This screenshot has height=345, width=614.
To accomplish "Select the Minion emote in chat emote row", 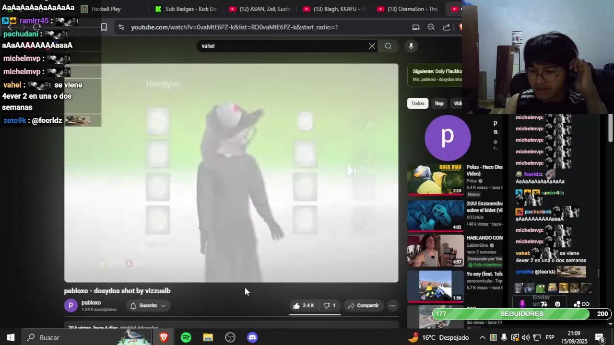I will pos(552,288).
